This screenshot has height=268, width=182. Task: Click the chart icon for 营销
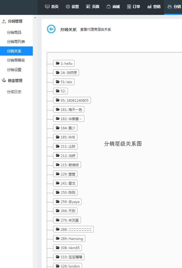point(149,7)
